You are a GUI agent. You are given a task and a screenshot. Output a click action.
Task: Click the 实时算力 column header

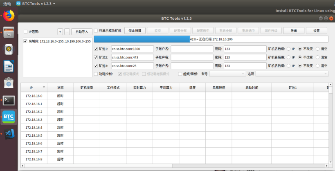pyautogui.click(x=139, y=88)
